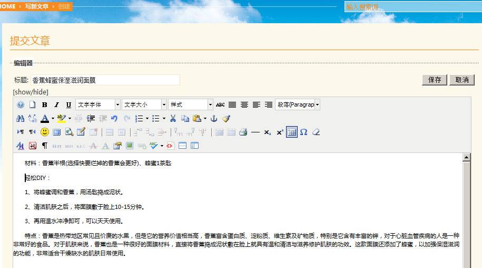Screen dimensions: 482x268
Task: Edit HTML source with red code icon
Action: click(170, 146)
